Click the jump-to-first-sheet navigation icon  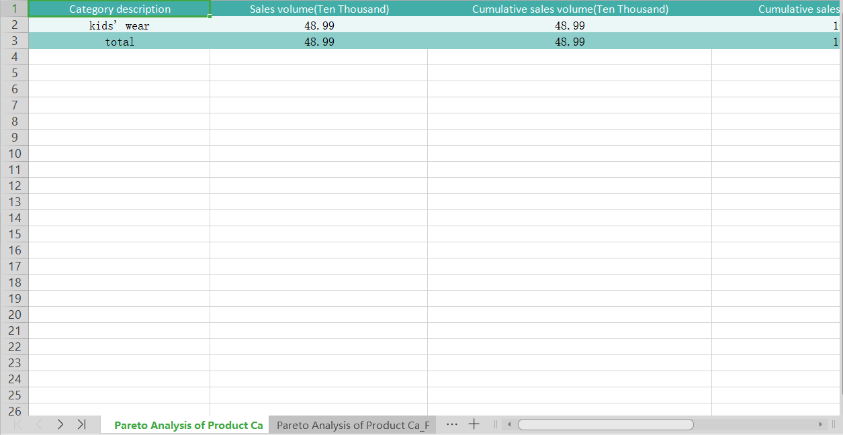pos(17,424)
